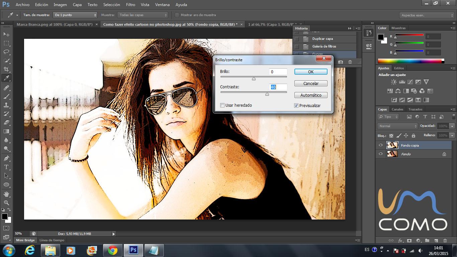457x257 pixels.
Task: Select the Horizontal Type tool
Action: [x=6, y=167]
